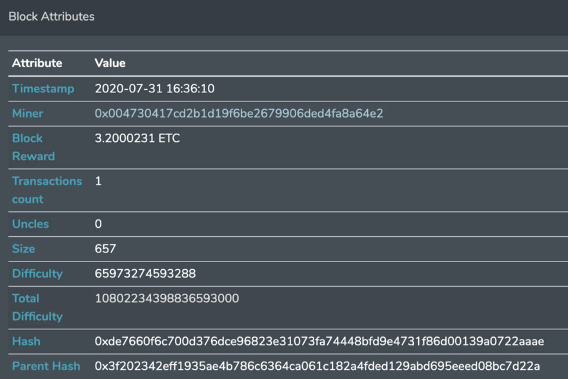The width and height of the screenshot is (568, 379).
Task: Select the Total Difficulty label
Action: [x=37, y=307]
